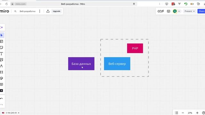
Task: Activate the Select cursor tool
Action: pyautogui.click(x=2, y=35)
